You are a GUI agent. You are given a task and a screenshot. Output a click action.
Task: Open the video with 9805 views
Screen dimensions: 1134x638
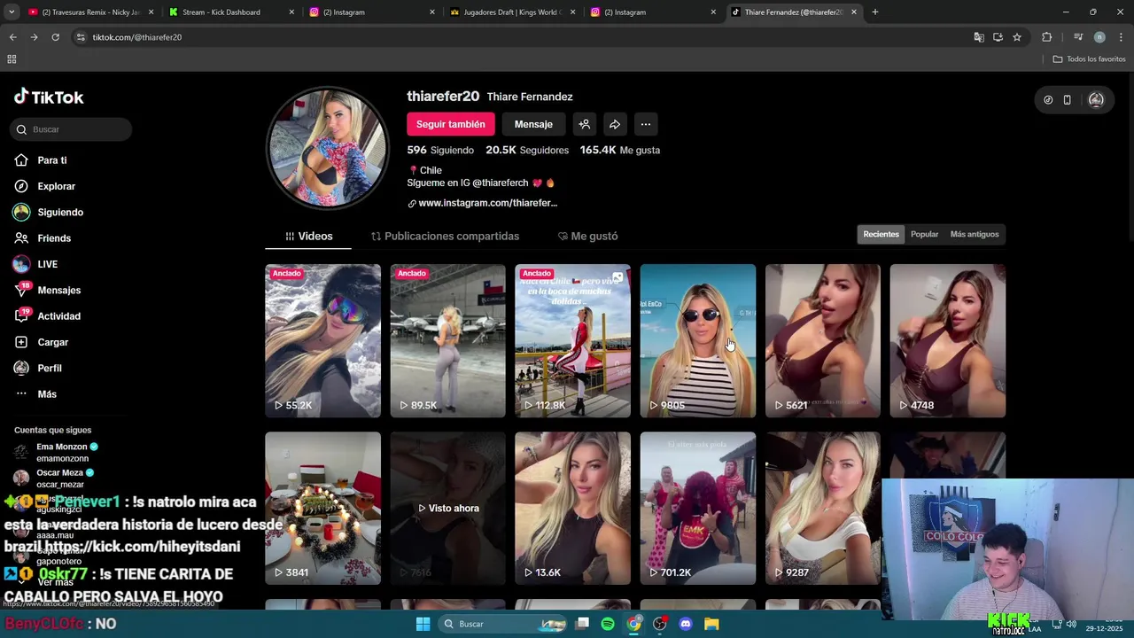click(x=698, y=340)
